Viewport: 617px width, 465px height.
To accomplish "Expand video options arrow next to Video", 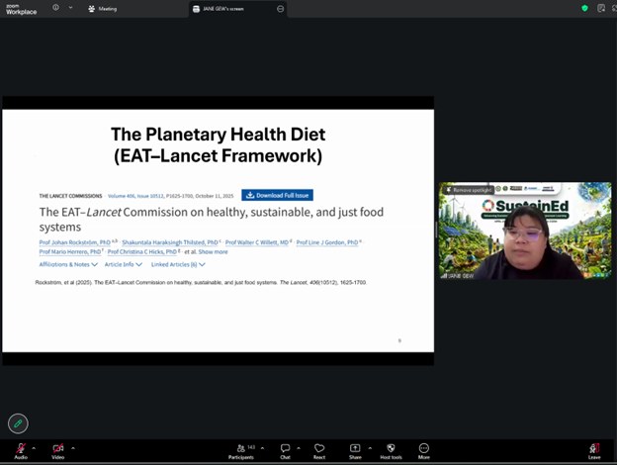I will 73,447.
